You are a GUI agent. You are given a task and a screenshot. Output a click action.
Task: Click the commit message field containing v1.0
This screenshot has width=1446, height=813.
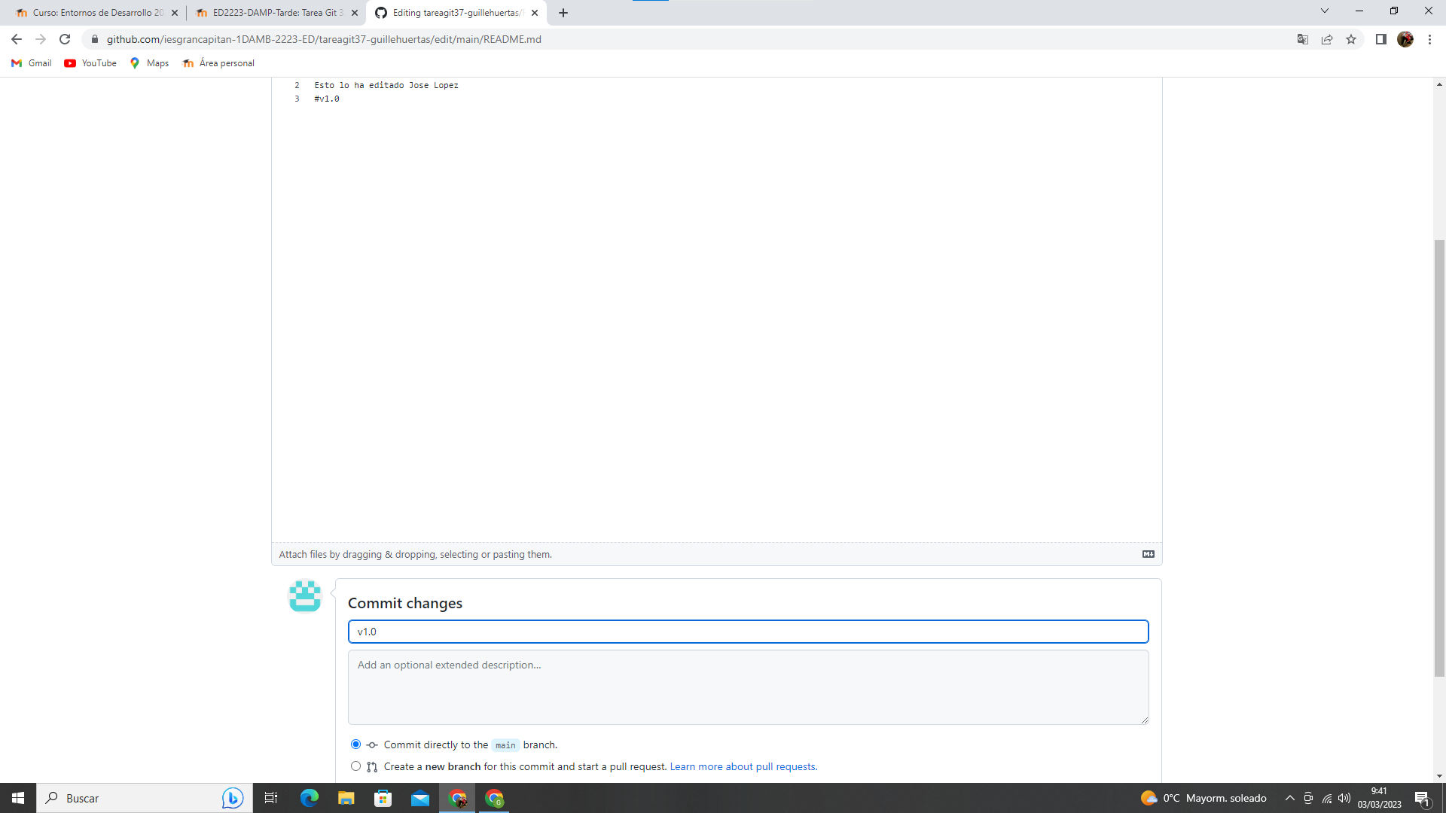tap(748, 632)
